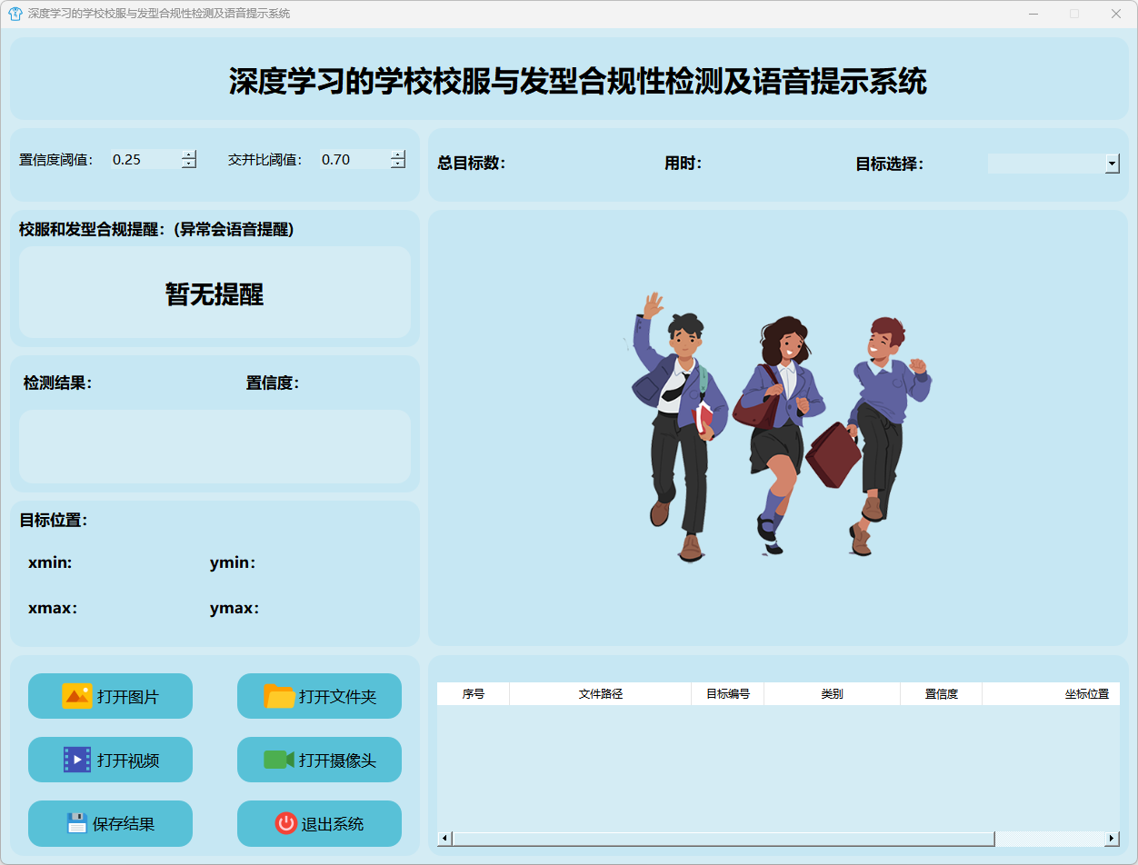
Task: Click the table's right scroll arrow
Action: click(1112, 839)
